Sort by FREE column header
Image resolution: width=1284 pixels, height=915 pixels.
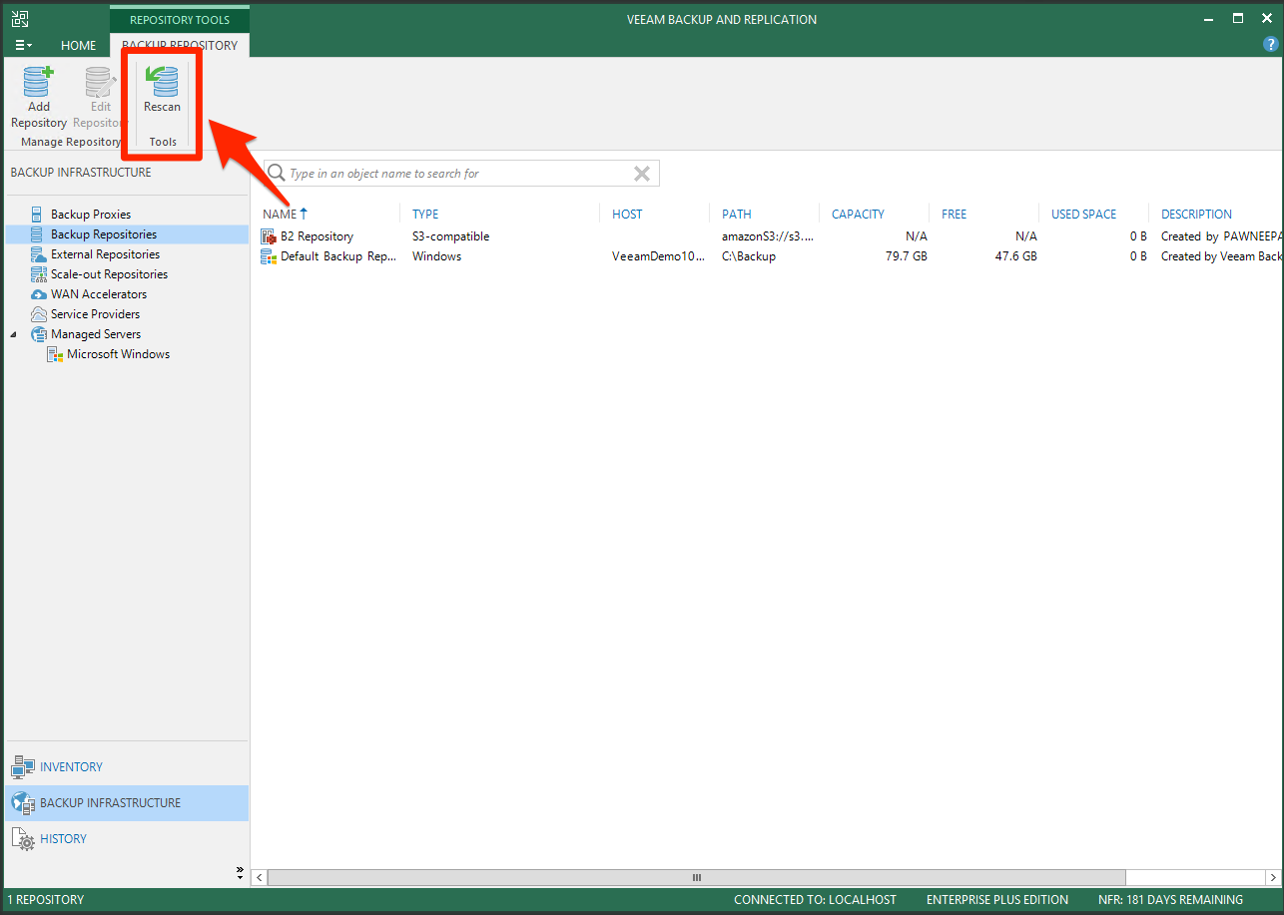tap(955, 214)
